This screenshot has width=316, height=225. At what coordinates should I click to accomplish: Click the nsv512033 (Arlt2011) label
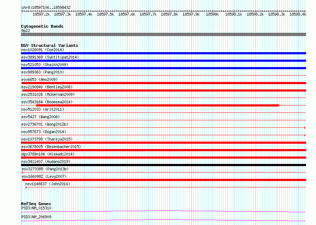tap(43, 109)
